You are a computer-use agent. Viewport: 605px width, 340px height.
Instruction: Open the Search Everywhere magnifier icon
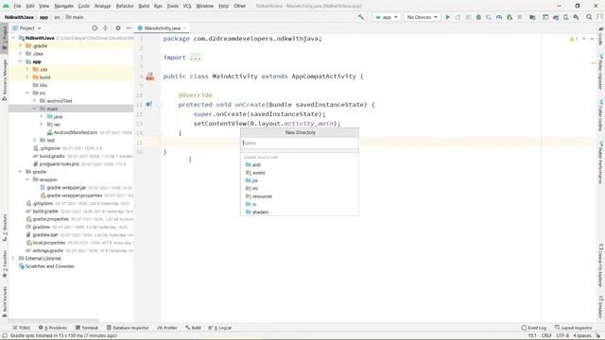coord(589,17)
